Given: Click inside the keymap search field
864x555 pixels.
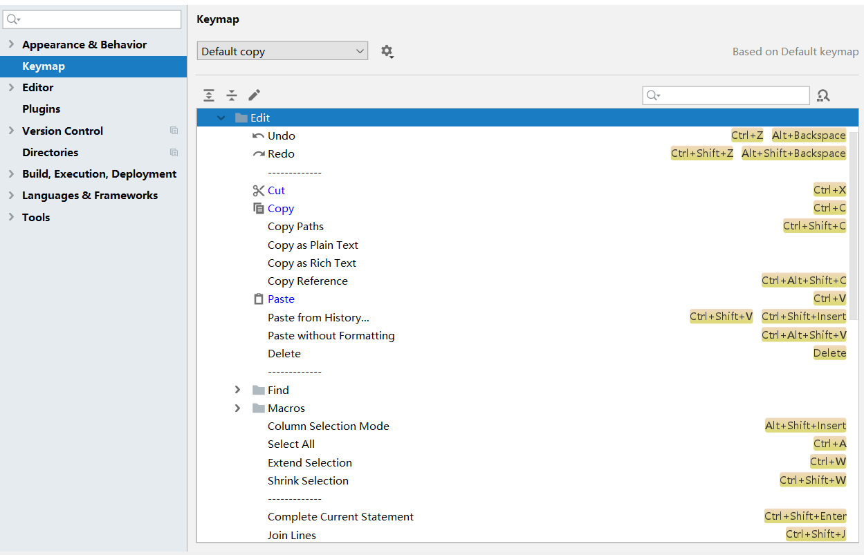Looking at the screenshot, I should (x=726, y=95).
